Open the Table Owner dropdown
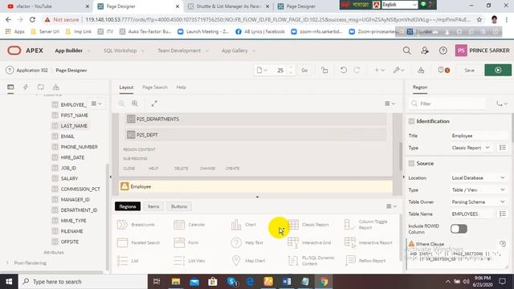514x289 pixels. (479, 202)
